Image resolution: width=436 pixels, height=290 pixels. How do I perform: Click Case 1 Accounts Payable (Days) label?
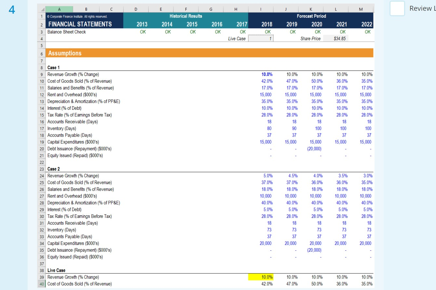pos(70,135)
